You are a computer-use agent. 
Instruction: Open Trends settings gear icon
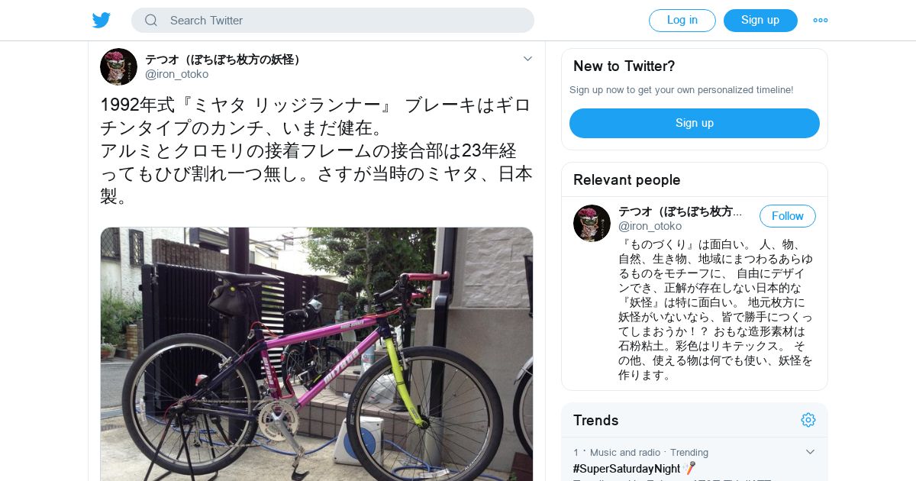click(808, 420)
